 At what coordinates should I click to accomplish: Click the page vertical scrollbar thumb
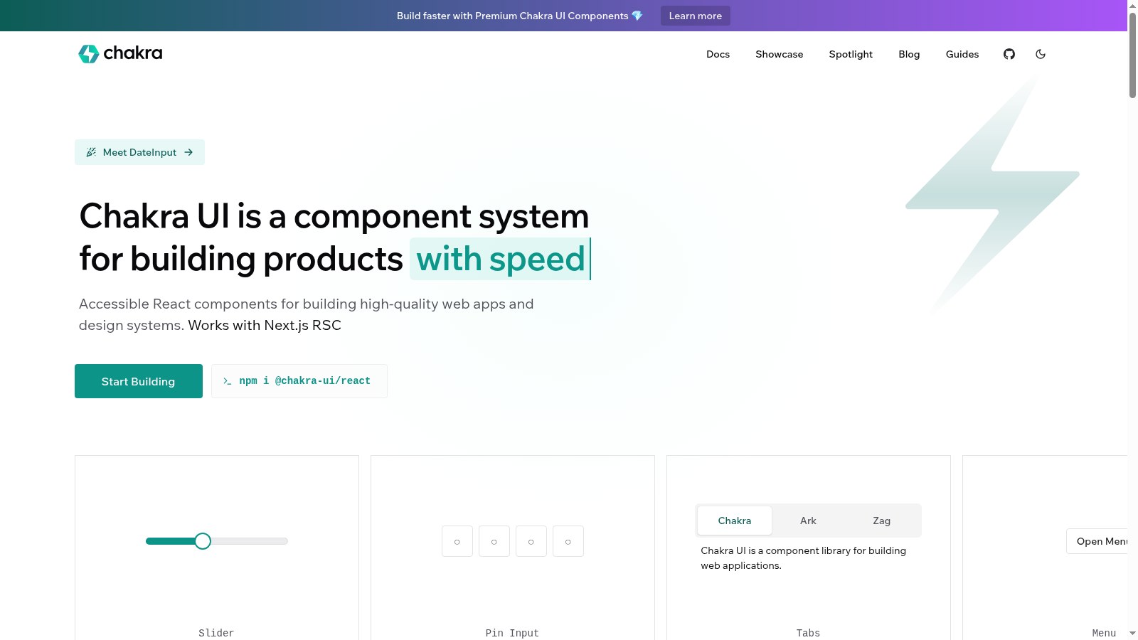click(x=1132, y=54)
